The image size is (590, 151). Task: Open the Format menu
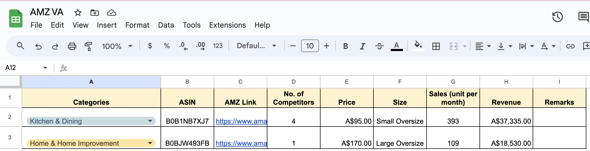point(137,25)
